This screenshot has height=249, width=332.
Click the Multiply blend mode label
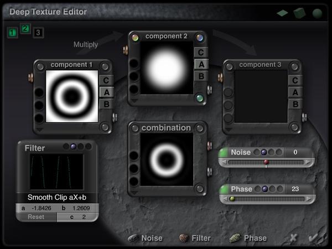[x=86, y=44]
